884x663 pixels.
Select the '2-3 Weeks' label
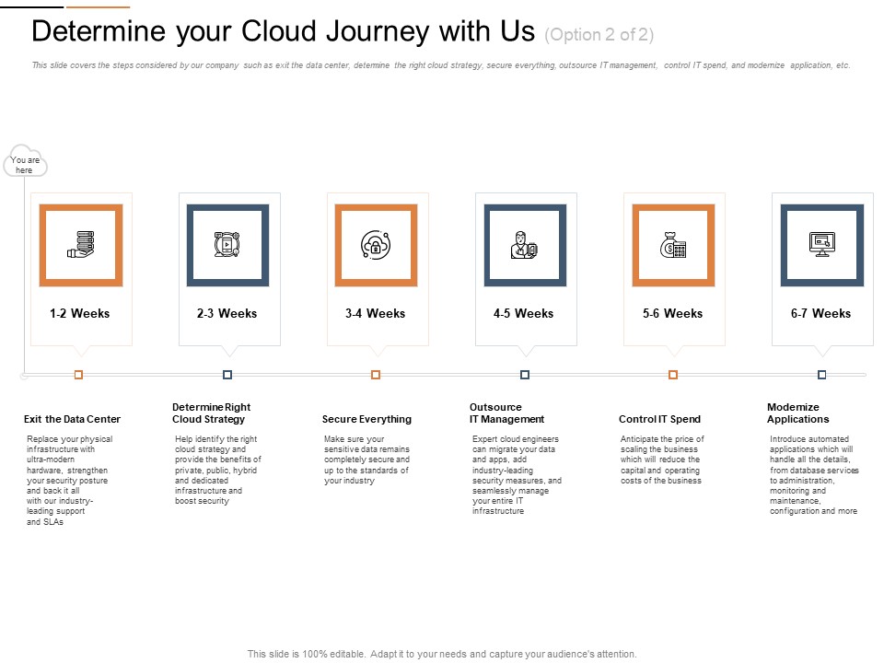[227, 313]
